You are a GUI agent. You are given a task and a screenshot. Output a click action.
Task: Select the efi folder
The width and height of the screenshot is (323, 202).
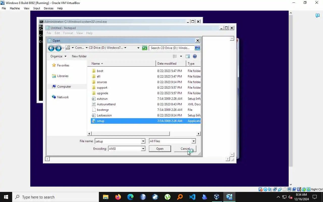146,77
